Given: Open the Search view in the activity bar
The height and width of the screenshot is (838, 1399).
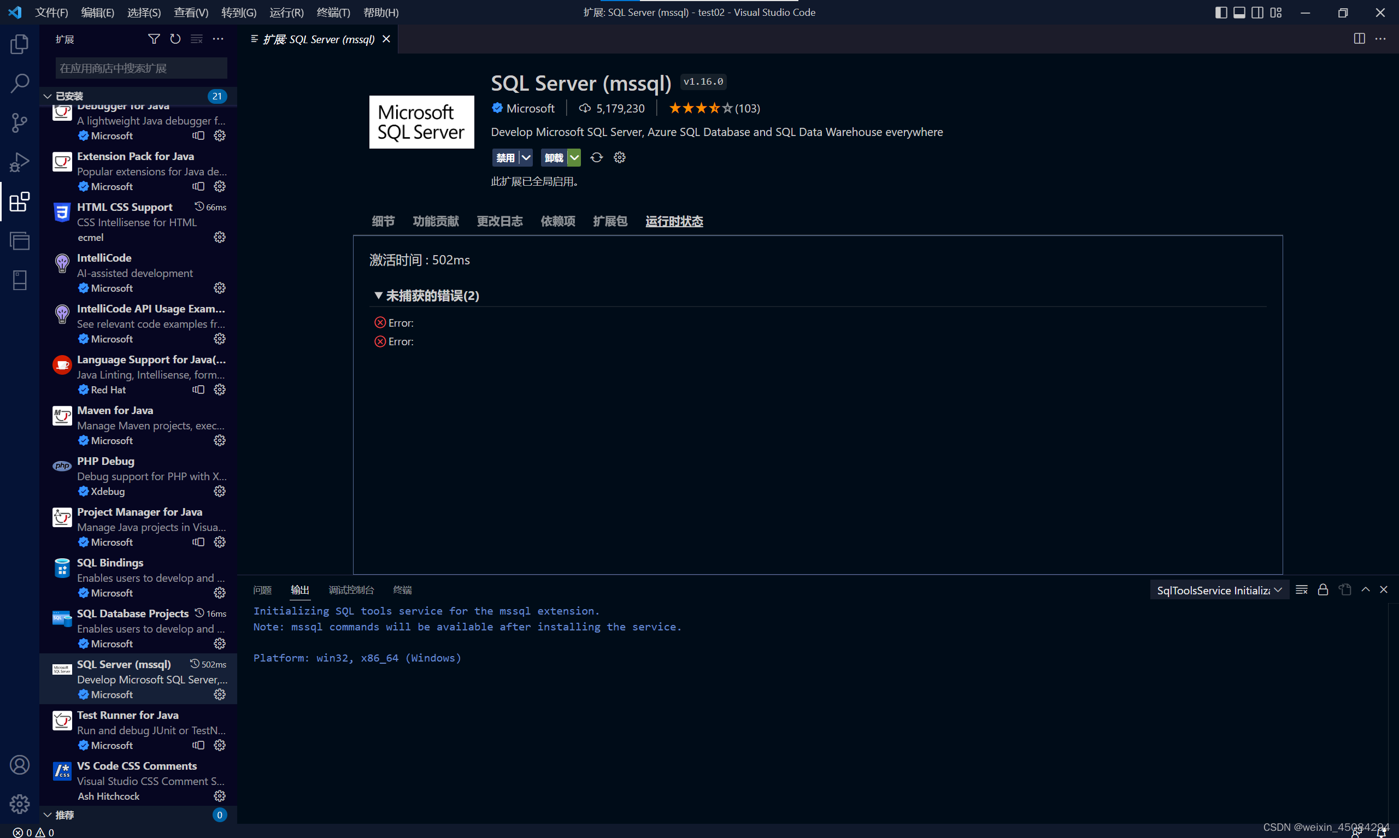Looking at the screenshot, I should pyautogui.click(x=19, y=82).
